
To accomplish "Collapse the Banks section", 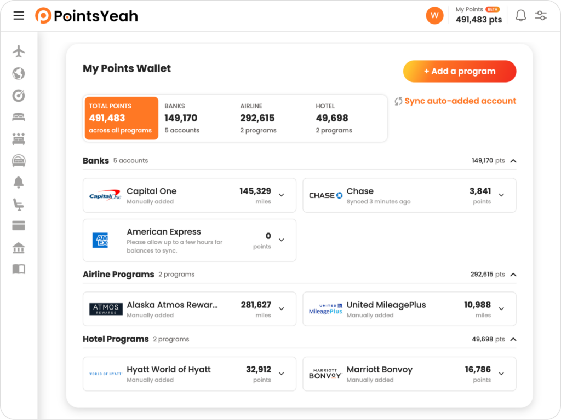I will pyautogui.click(x=513, y=161).
